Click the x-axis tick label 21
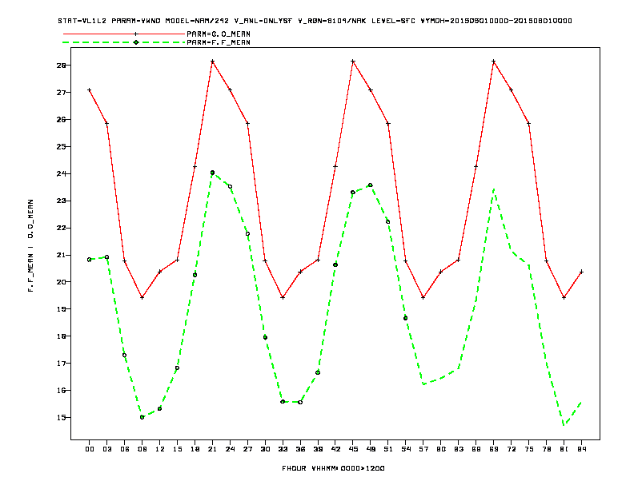Image resolution: width=634 pixels, height=489 pixels. (212, 449)
